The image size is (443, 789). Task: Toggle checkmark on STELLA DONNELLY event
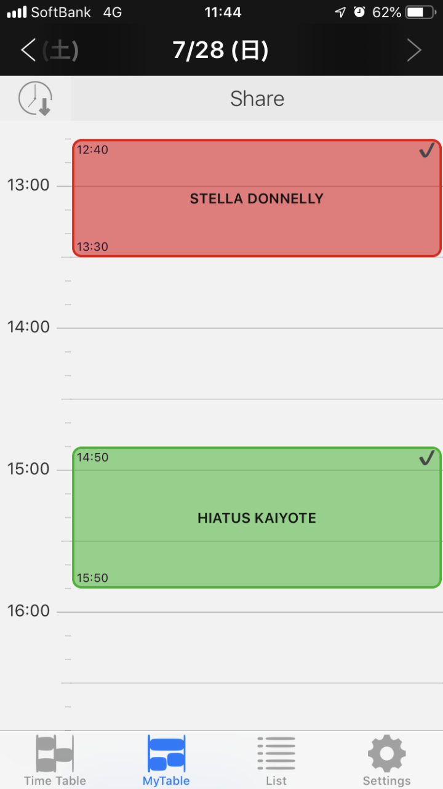click(427, 150)
